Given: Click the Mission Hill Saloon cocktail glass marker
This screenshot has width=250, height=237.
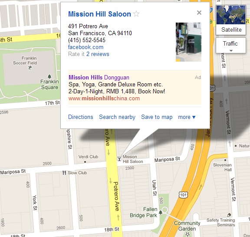Looking at the screenshot, I should click(x=119, y=159).
